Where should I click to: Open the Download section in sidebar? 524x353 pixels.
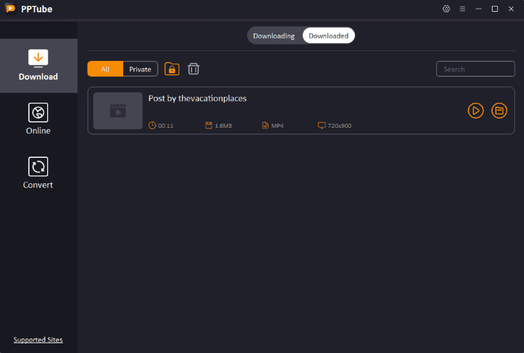point(38,65)
